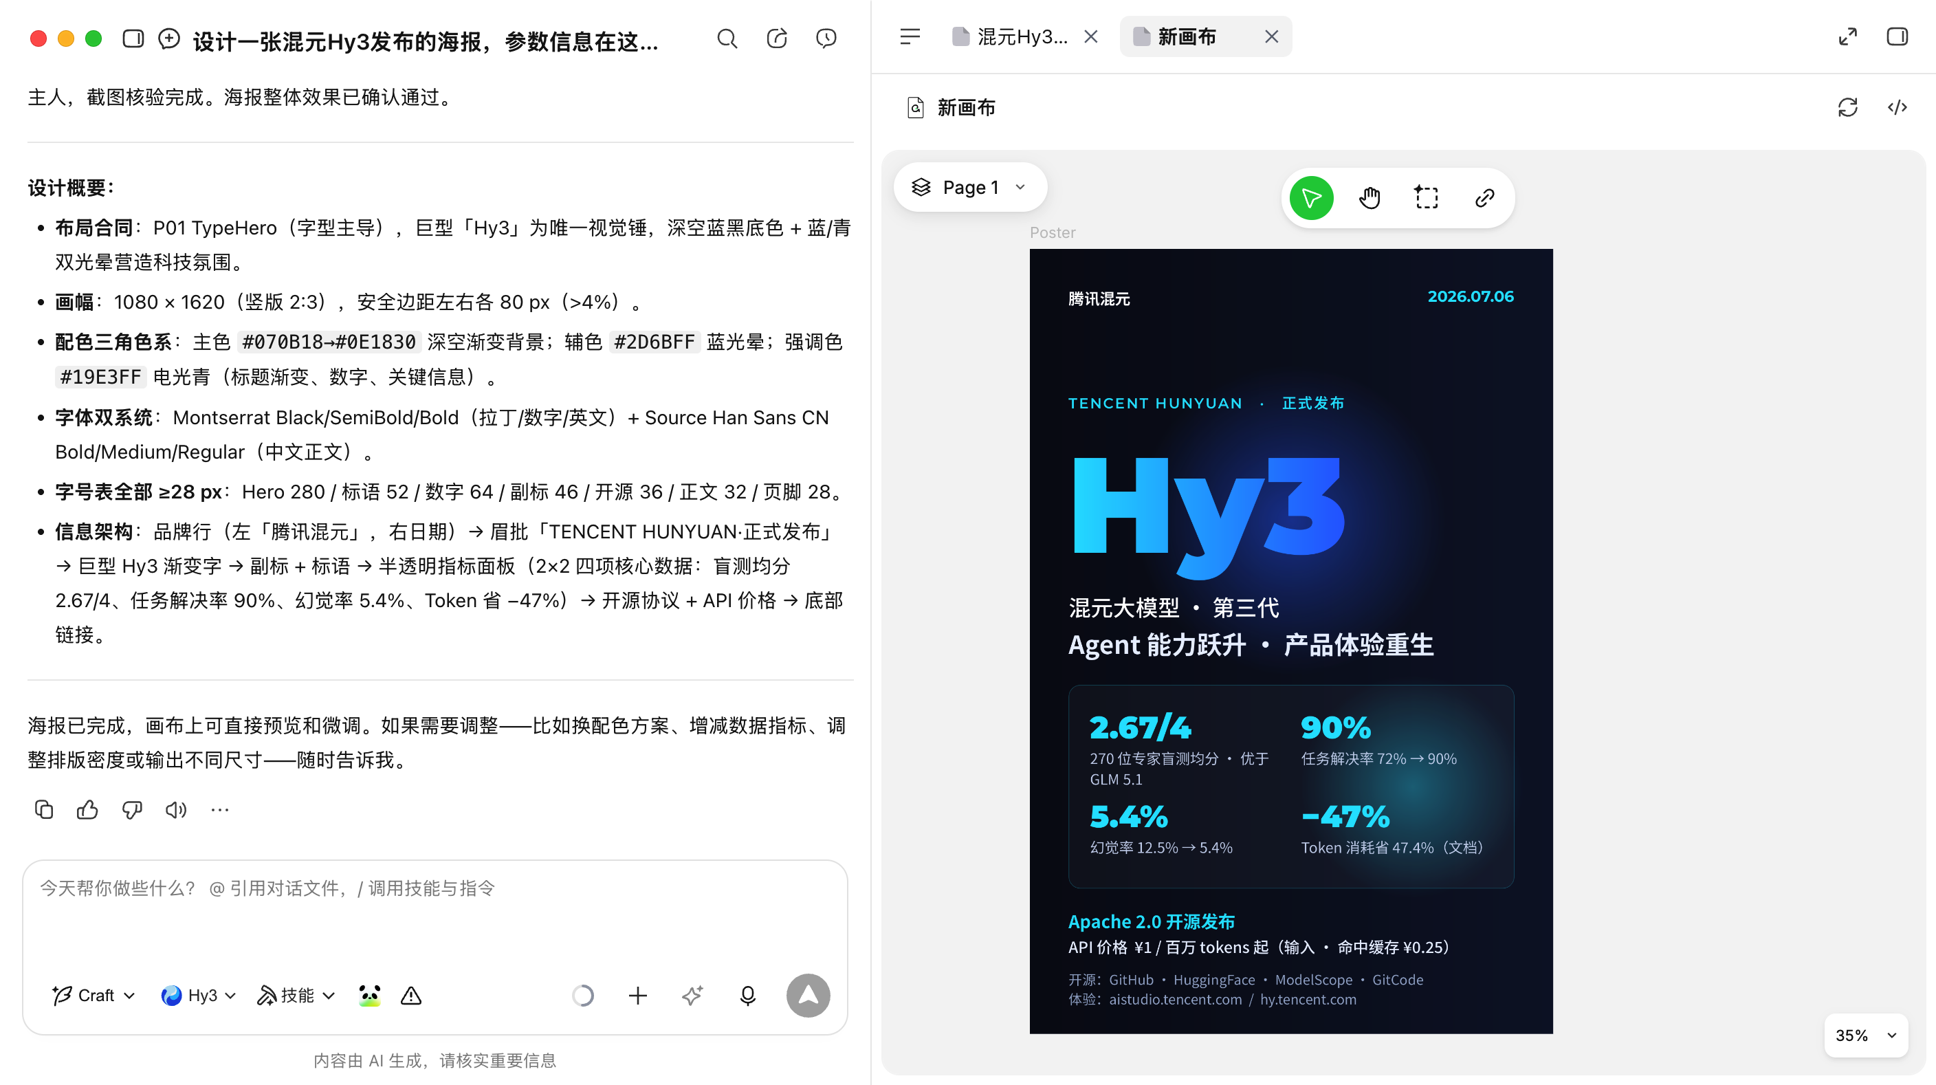The height and width of the screenshot is (1085, 1936).
Task: Open more options for the reply
Action: point(219,809)
